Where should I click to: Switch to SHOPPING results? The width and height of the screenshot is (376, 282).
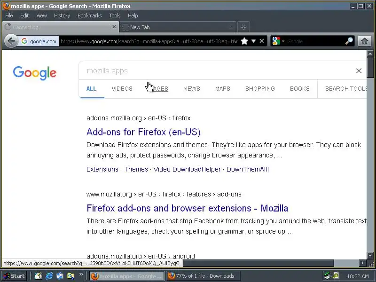tap(260, 89)
